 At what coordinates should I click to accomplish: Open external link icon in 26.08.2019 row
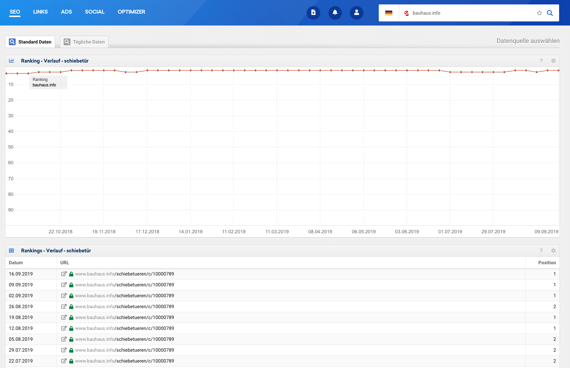pos(64,306)
